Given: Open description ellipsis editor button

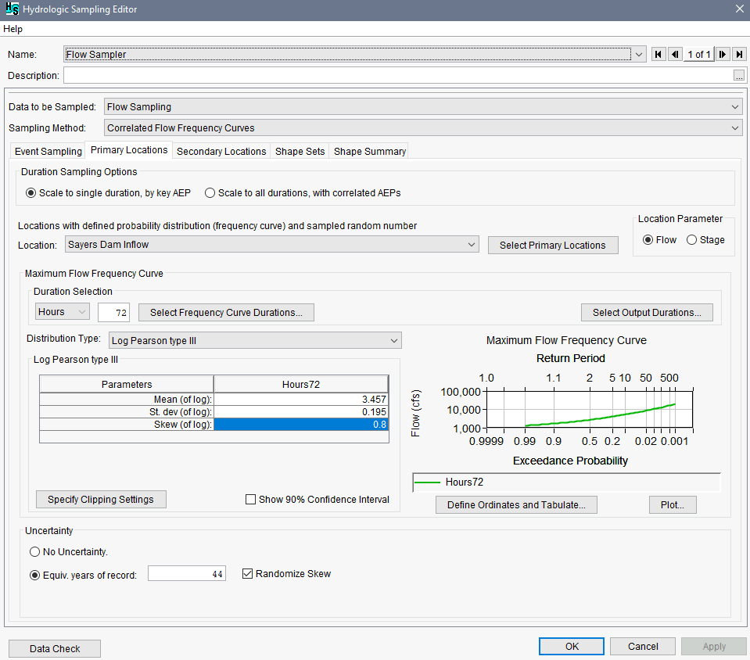Looking at the screenshot, I should (x=739, y=76).
